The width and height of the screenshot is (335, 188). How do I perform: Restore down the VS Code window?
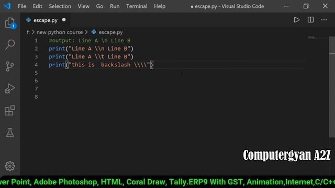pyautogui.click(x=306, y=6)
